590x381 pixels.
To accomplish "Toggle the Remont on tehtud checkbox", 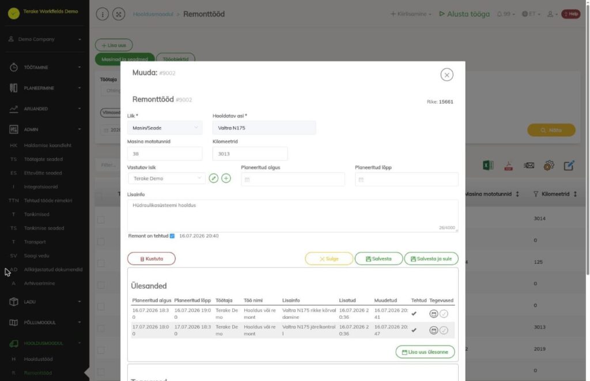I will 172,236.
